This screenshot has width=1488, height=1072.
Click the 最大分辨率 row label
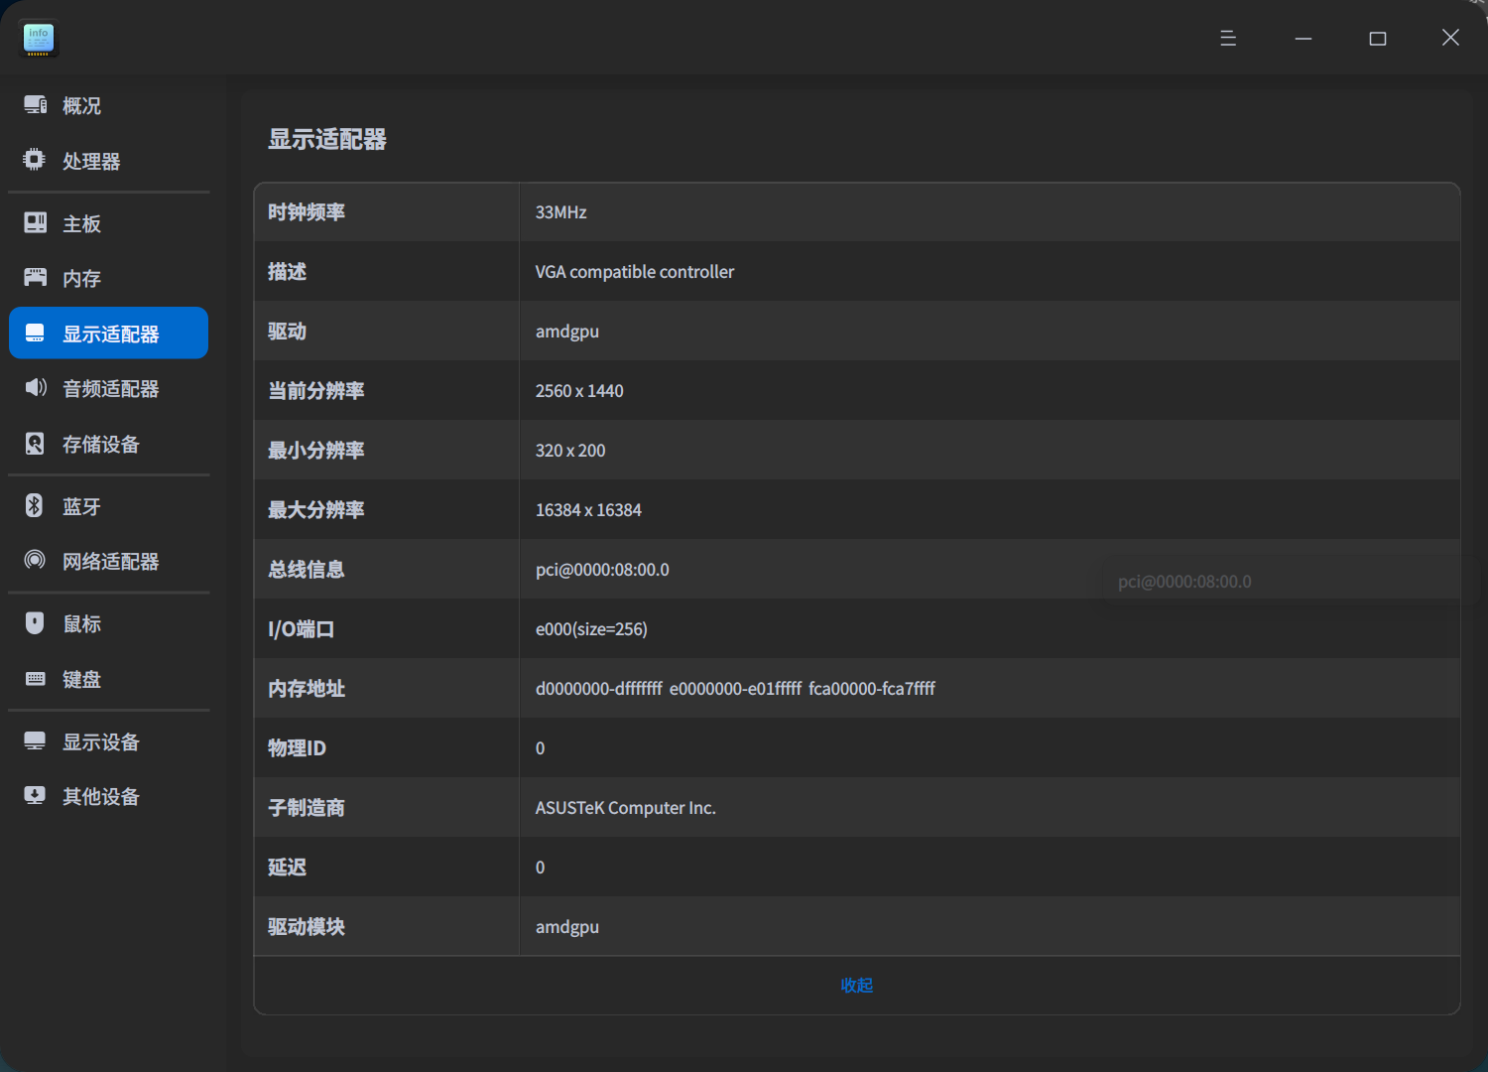[x=315, y=510]
